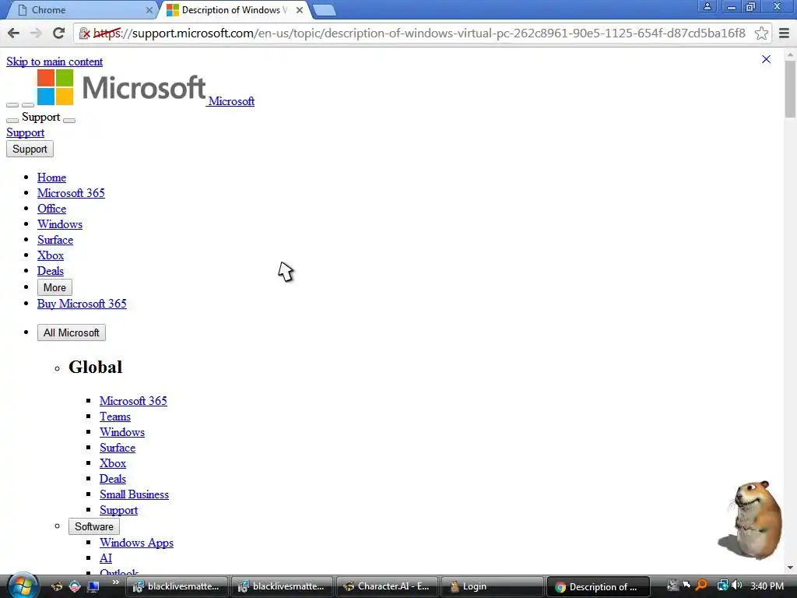Expand the More button
Viewport: 797px width, 598px height.
(x=55, y=287)
